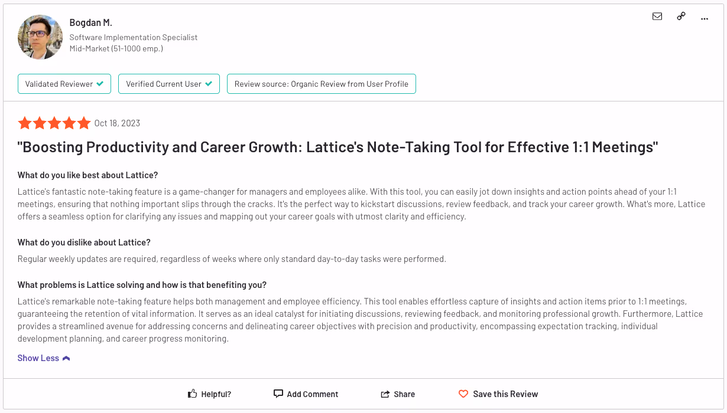The width and height of the screenshot is (727, 413).
Task: Click the heart Save this Review icon
Action: (463, 394)
